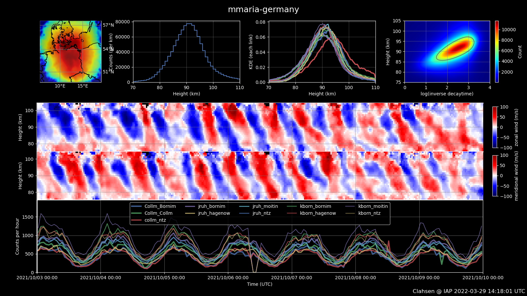Click the 15°E longitude label on map

[x=83, y=86]
